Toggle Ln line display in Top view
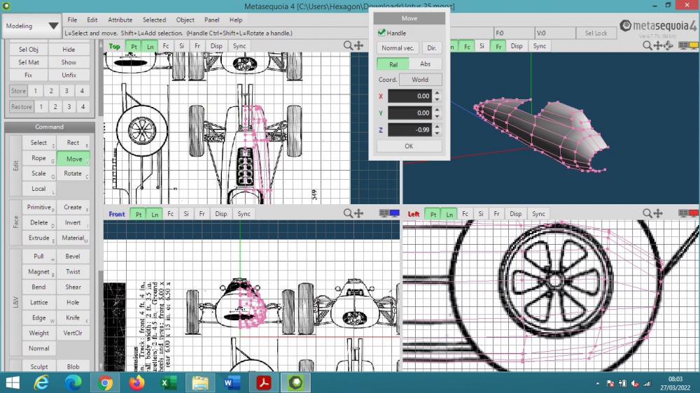The width and height of the screenshot is (700, 393). pos(150,46)
